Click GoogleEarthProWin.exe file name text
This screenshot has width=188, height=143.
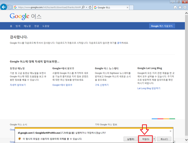(x=48, y=133)
